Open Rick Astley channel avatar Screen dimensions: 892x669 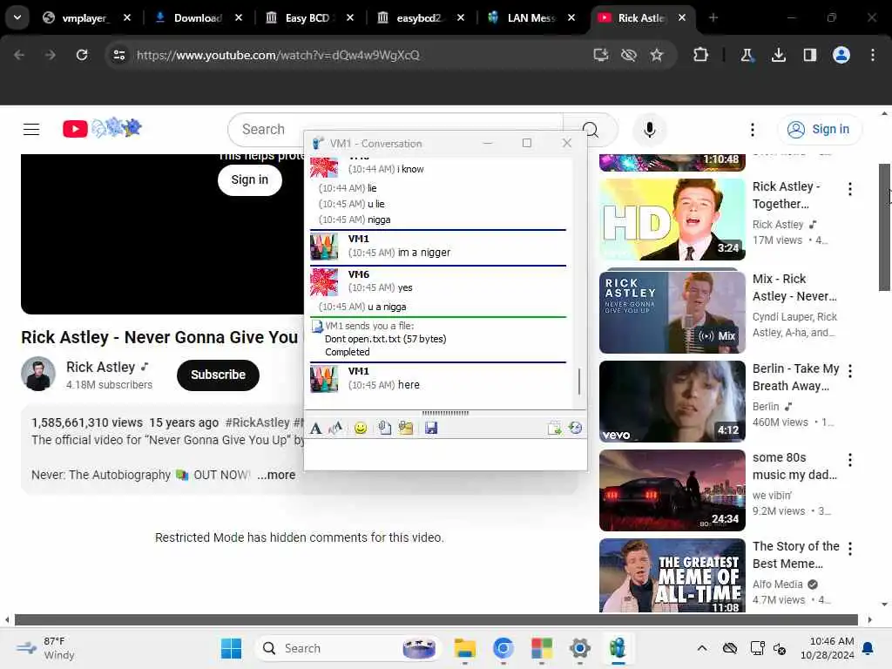(38, 374)
